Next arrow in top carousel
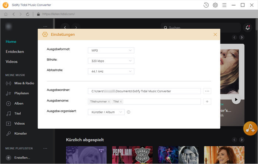The height and width of the screenshot is (164, 258). [x=242, y=38]
